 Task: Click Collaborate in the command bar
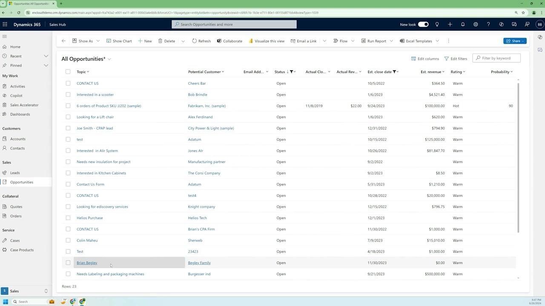point(229,41)
